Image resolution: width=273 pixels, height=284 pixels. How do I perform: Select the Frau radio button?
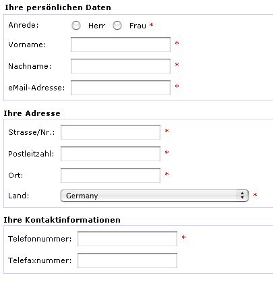[117, 26]
